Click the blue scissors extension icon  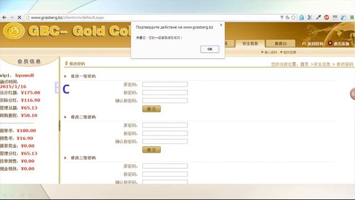click(310, 17)
